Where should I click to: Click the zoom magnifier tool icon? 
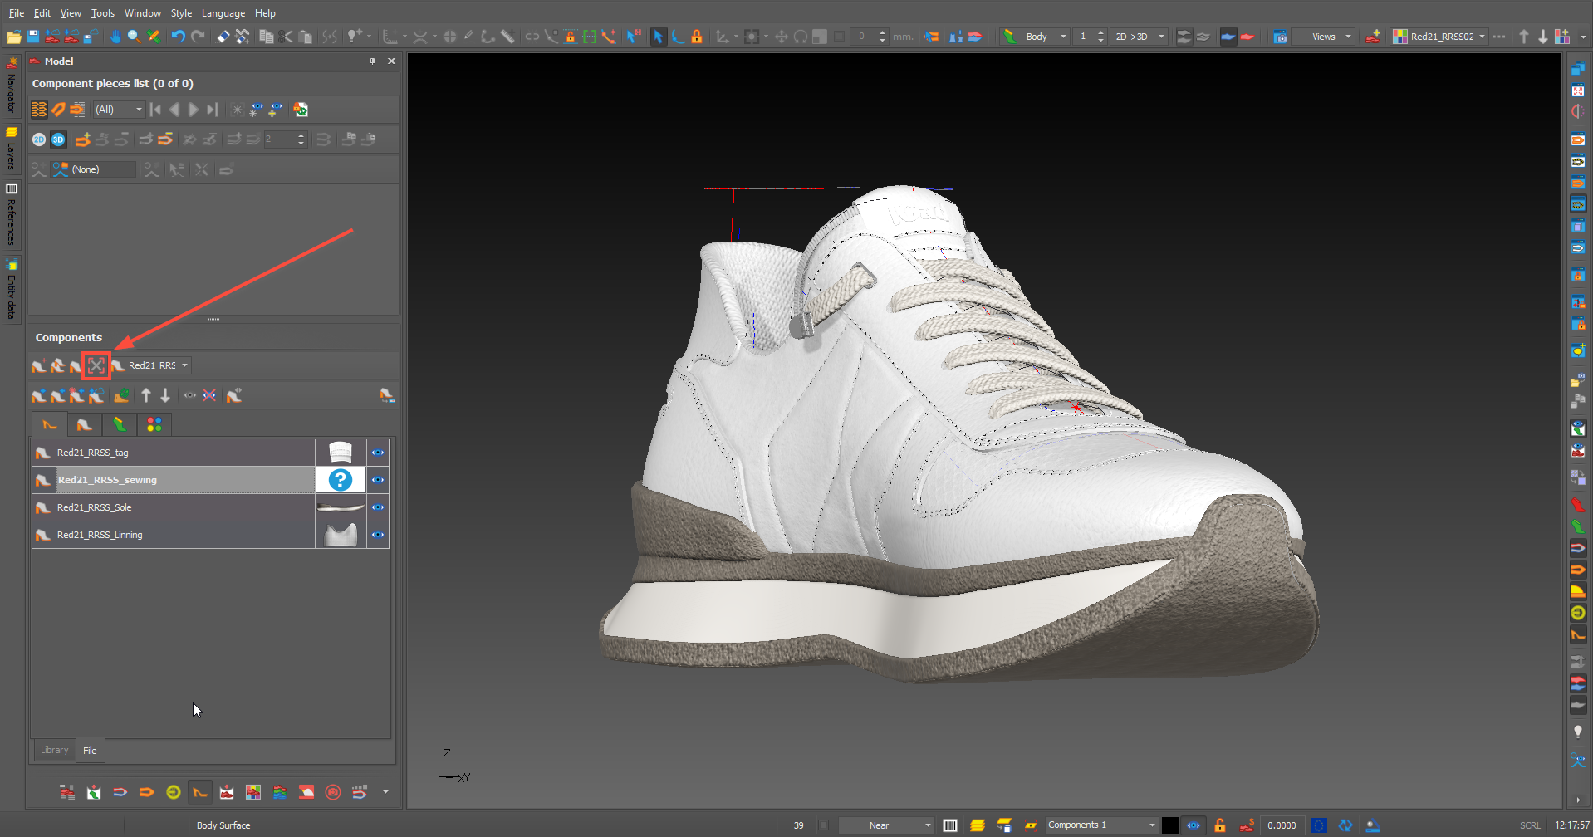coord(134,37)
